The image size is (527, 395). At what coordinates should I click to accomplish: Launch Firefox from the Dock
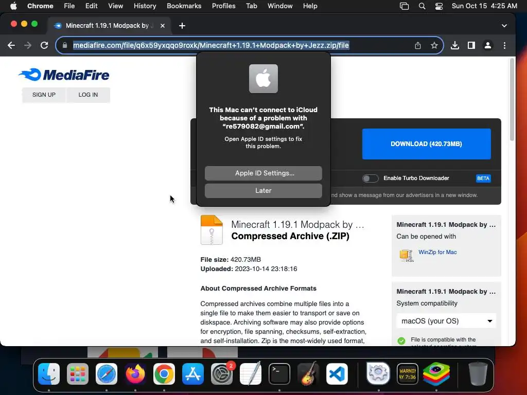(135, 374)
